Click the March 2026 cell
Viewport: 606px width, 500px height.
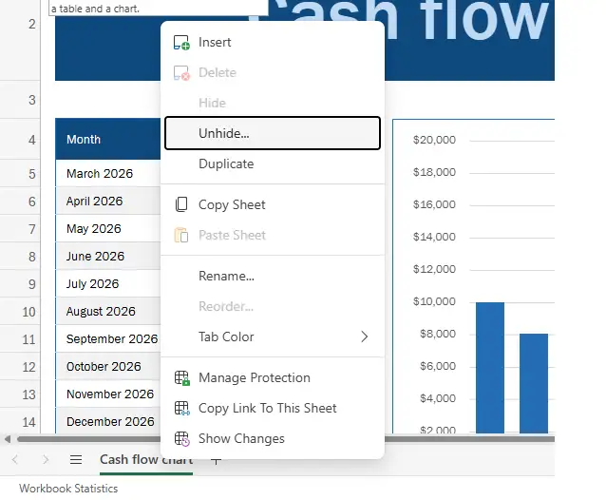106,174
